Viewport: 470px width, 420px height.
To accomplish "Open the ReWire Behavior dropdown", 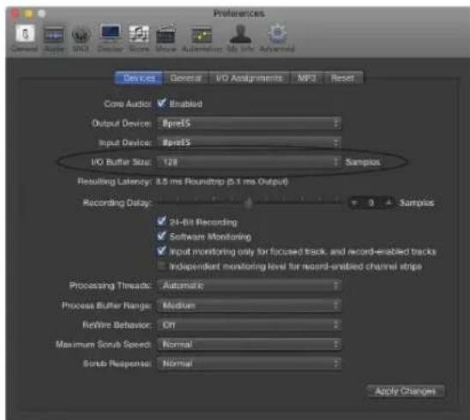I will (249, 325).
